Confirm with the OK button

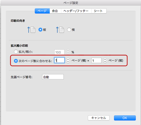125,118
